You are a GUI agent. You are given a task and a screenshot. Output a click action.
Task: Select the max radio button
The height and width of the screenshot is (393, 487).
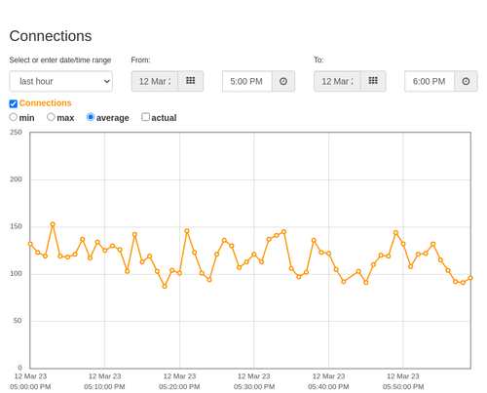pyautogui.click(x=51, y=117)
